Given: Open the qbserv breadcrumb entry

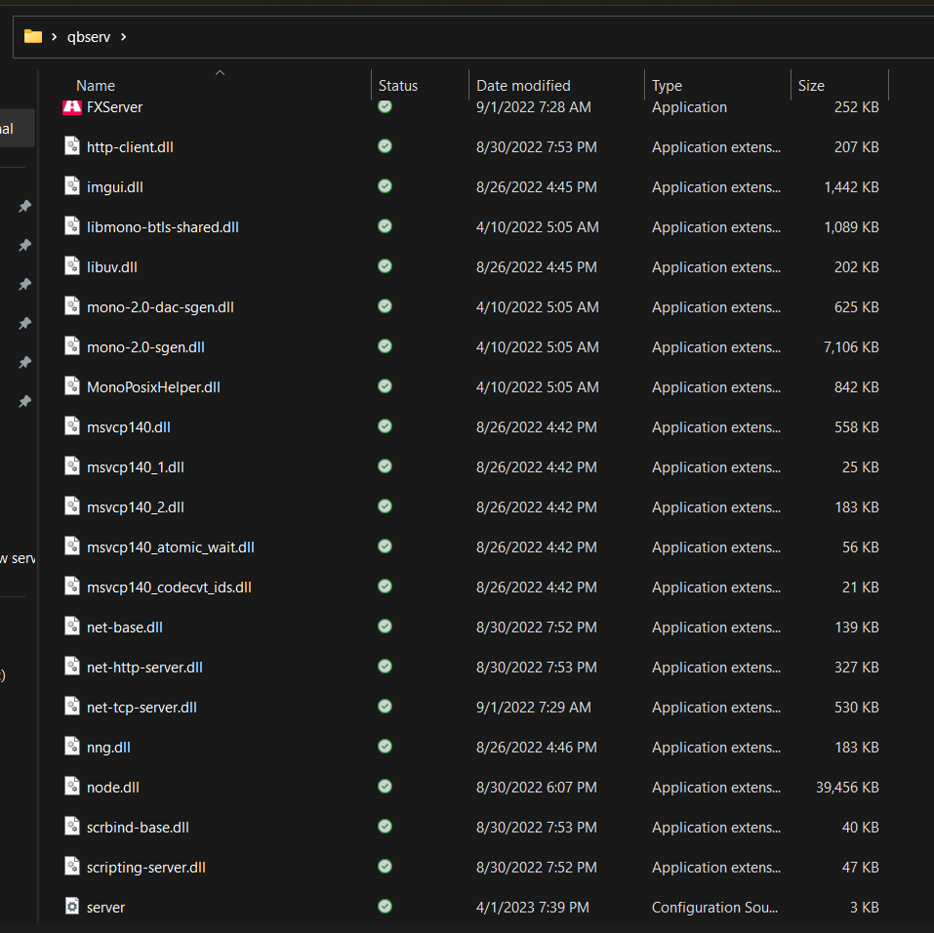Looking at the screenshot, I should point(89,36).
